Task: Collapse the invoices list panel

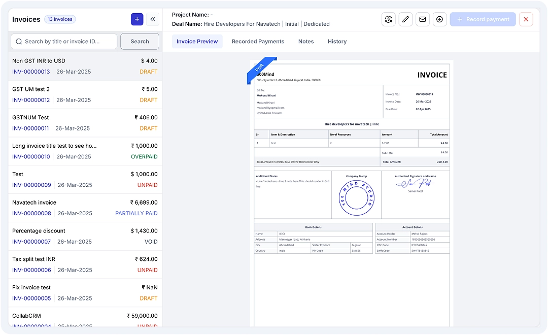Action: (153, 19)
